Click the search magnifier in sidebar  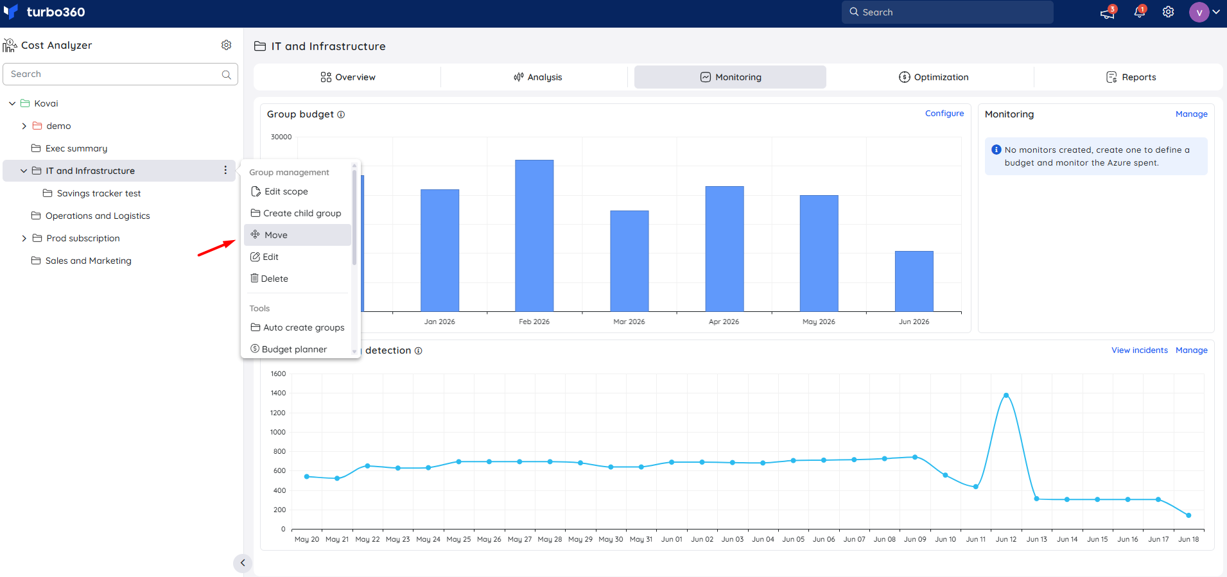pyautogui.click(x=227, y=74)
